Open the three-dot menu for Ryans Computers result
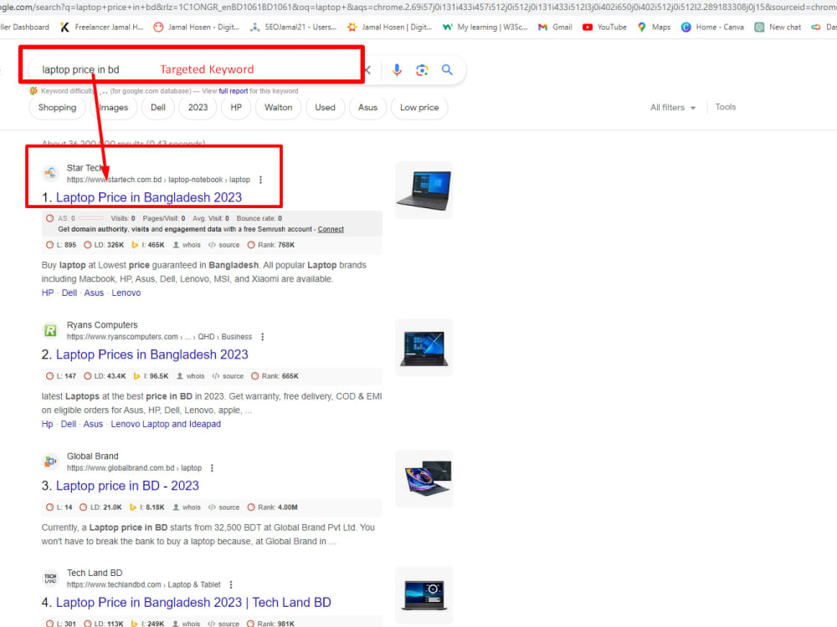 pyautogui.click(x=262, y=337)
